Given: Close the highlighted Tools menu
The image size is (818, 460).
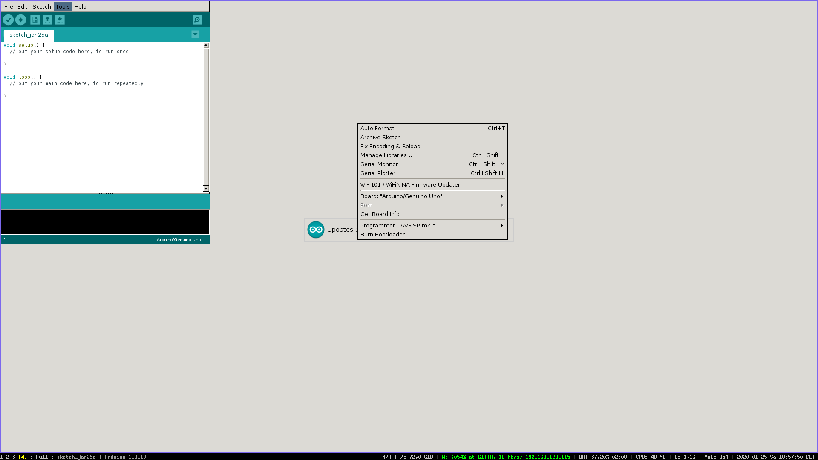Looking at the screenshot, I should 63,6.
